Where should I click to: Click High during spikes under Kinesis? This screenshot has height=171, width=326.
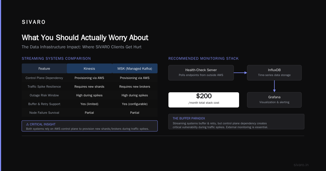point(89,95)
